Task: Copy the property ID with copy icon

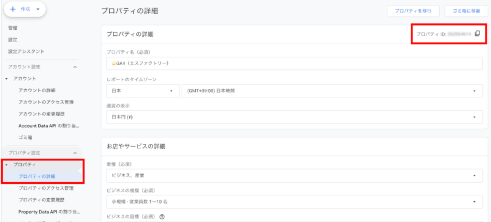Action: point(477,34)
